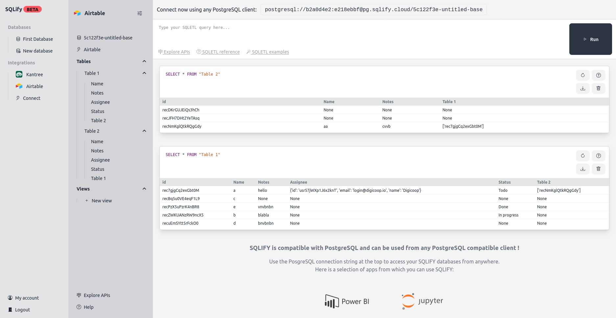Refresh the Table 1 query results
This screenshot has height=318, width=616.
(582, 156)
